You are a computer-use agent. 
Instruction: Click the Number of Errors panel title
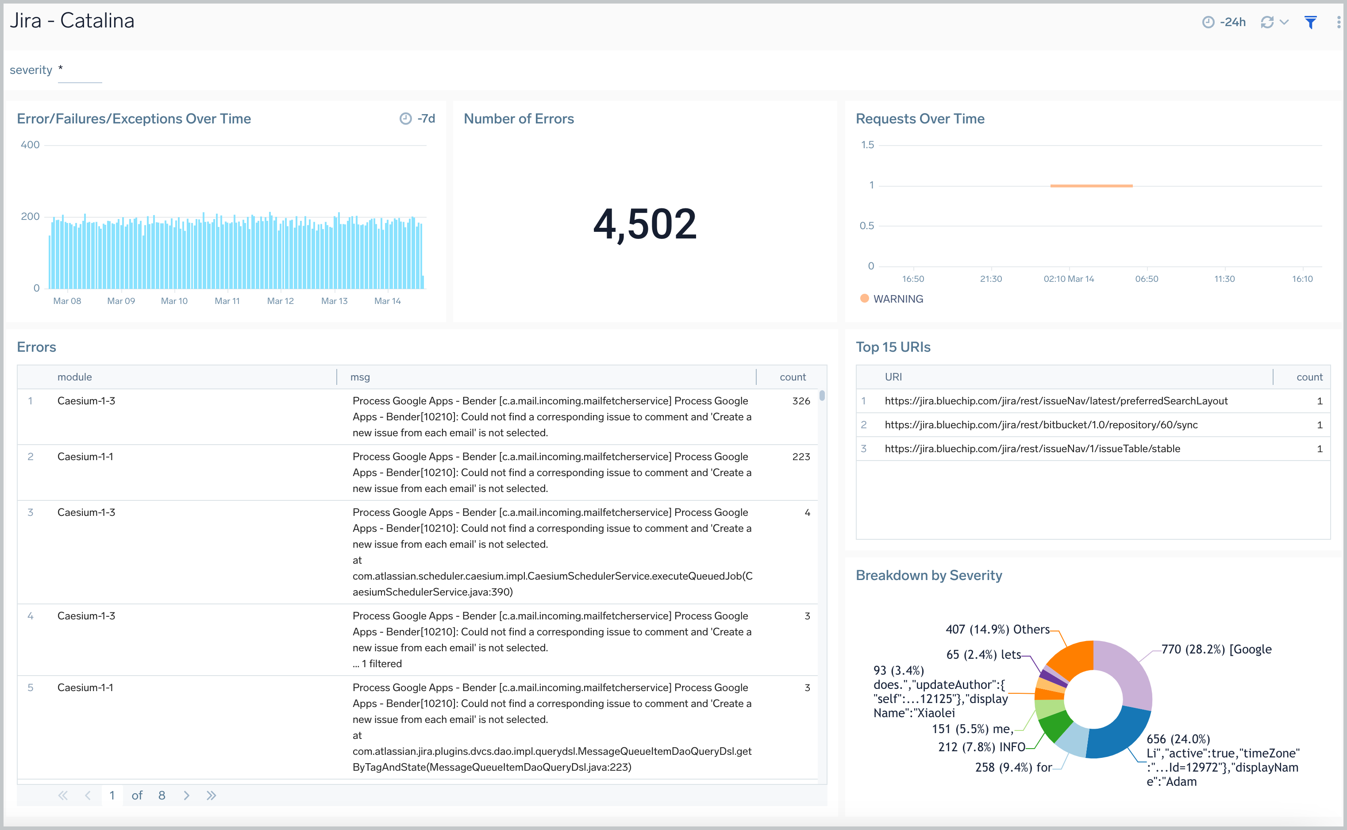pyautogui.click(x=519, y=119)
